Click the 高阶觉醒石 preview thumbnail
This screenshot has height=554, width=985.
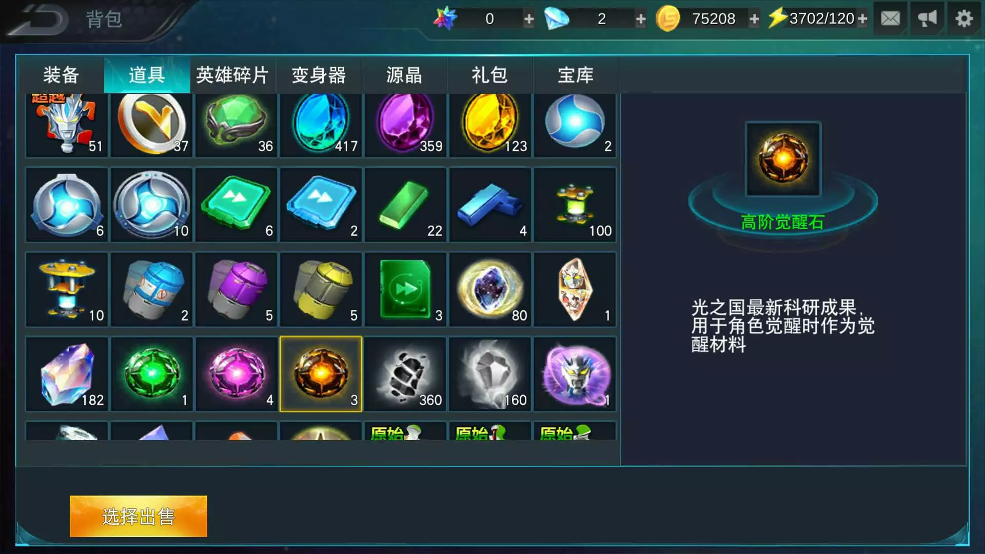click(783, 159)
